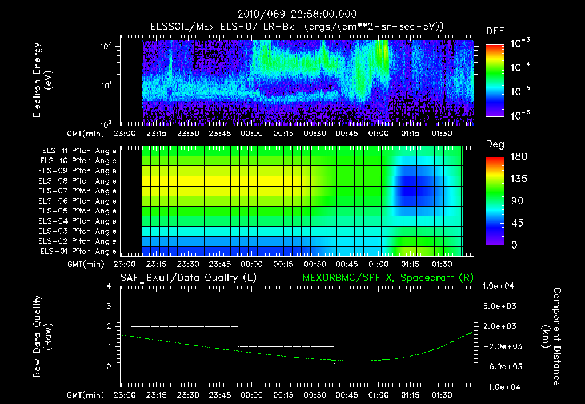This screenshot has width=585, height=404.
Task: Select the ELS-08 Pitch Angle row label
Action: 78,181
